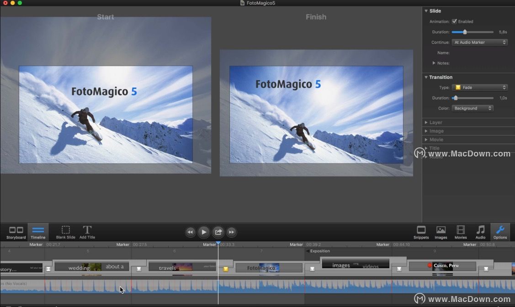The height and width of the screenshot is (307, 515).
Task: Expand the Movie section
Action: pyautogui.click(x=426, y=140)
